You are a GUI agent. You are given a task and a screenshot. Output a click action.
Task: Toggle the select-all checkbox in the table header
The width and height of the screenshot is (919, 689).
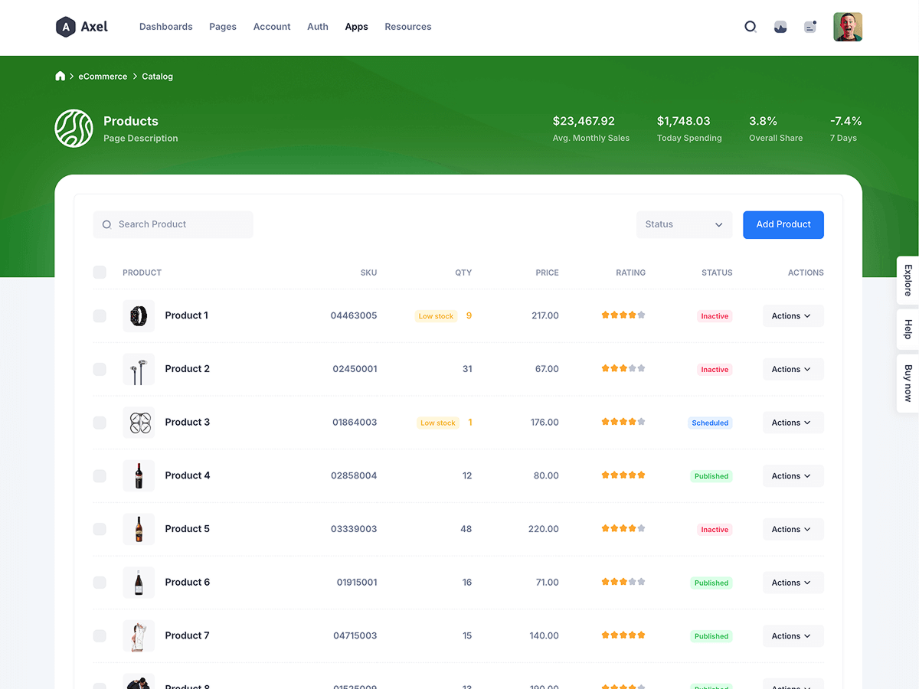tap(100, 273)
